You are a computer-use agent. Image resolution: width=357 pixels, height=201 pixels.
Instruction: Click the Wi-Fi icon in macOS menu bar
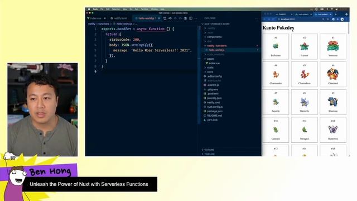point(332,9)
